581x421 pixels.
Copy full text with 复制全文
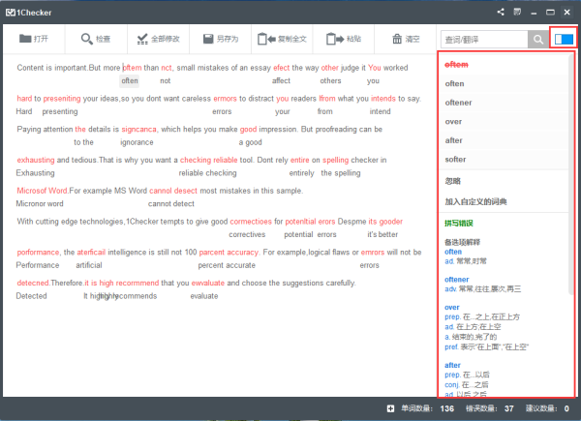pos(263,39)
